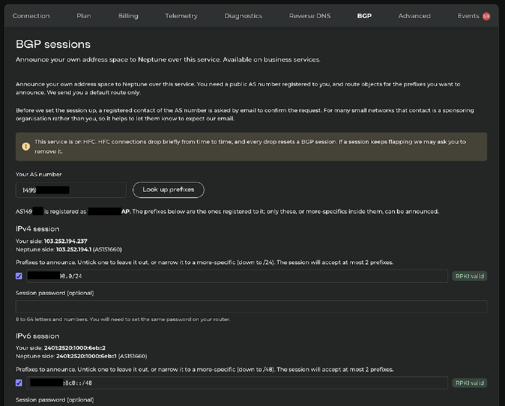This screenshot has width=505, height=406.
Task: Open the Reverse DNS tab
Action: [310, 16]
